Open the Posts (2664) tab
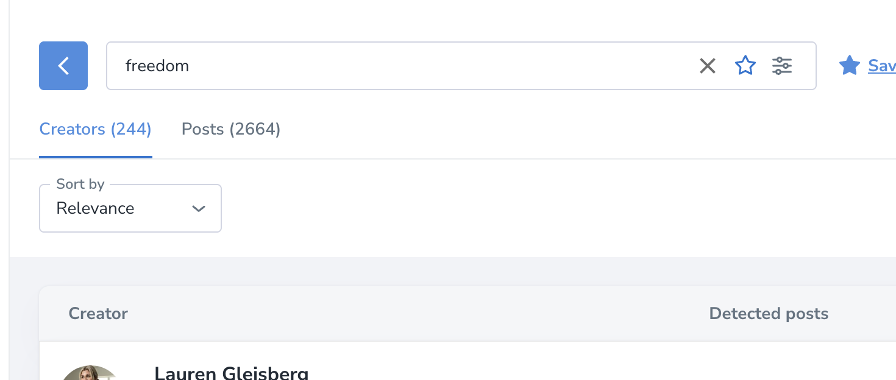Screen dimensions: 896x380 tap(231, 129)
